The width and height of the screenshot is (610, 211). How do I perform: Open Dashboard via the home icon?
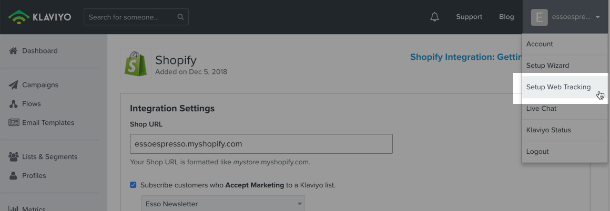[14, 51]
